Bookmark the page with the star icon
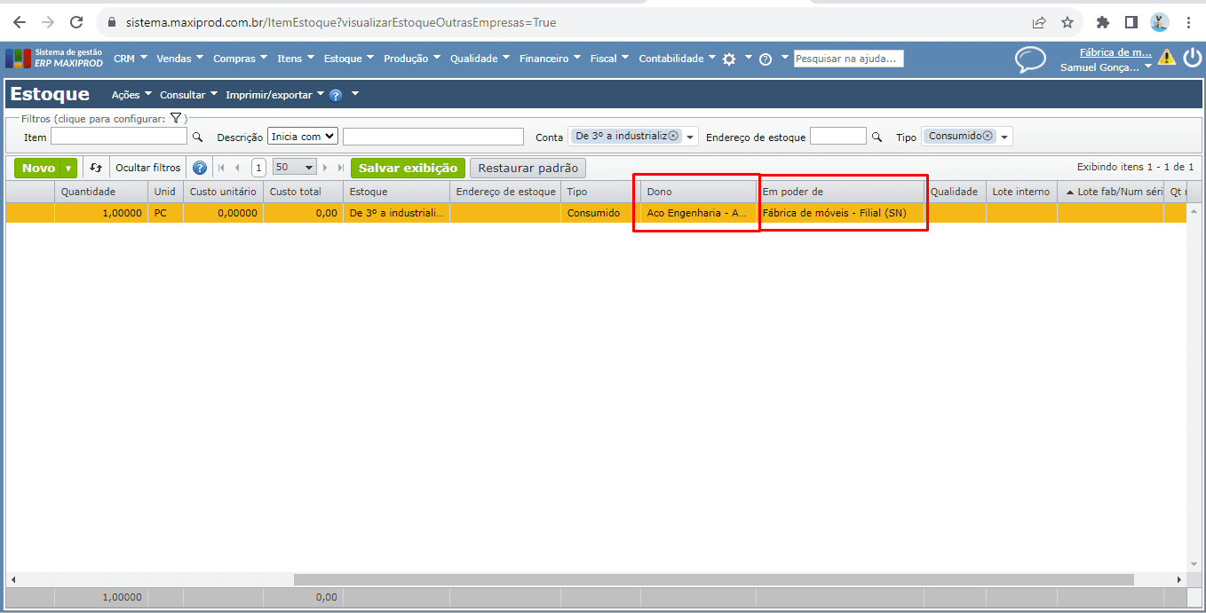1206x613 pixels. [x=1067, y=22]
